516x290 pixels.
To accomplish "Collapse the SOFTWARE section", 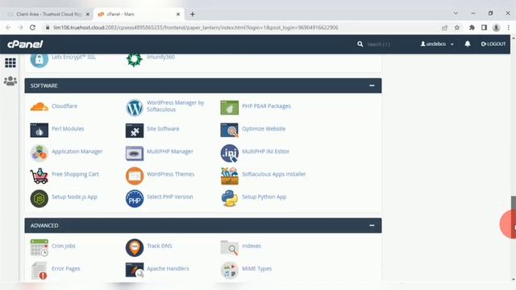I will [372, 85].
